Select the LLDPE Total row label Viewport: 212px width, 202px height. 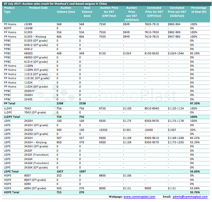12,116
